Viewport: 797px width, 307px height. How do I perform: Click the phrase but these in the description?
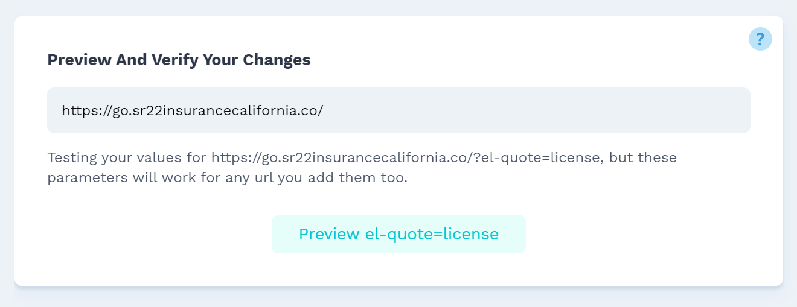(x=643, y=158)
